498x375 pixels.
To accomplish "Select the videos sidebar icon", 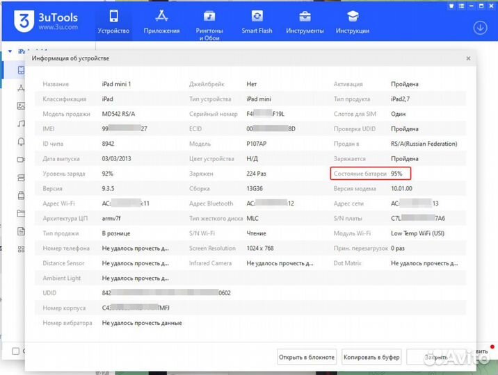I will click(x=21, y=160).
